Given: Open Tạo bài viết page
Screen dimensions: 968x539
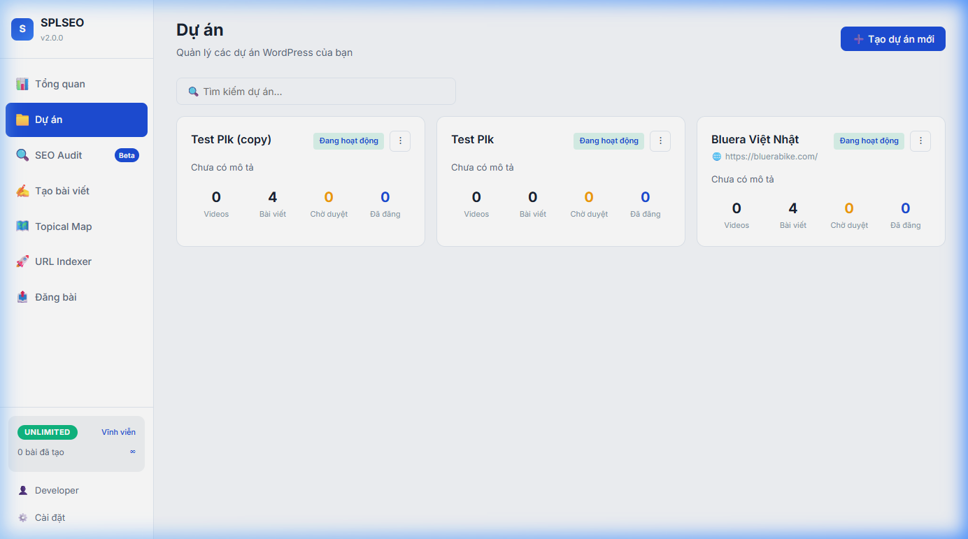Looking at the screenshot, I should coord(76,191).
